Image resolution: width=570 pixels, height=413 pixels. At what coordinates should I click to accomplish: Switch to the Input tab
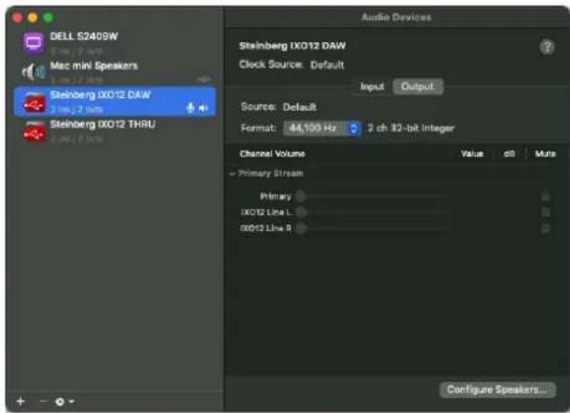(x=372, y=87)
